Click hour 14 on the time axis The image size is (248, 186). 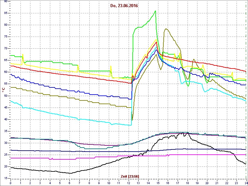click(x=148, y=183)
